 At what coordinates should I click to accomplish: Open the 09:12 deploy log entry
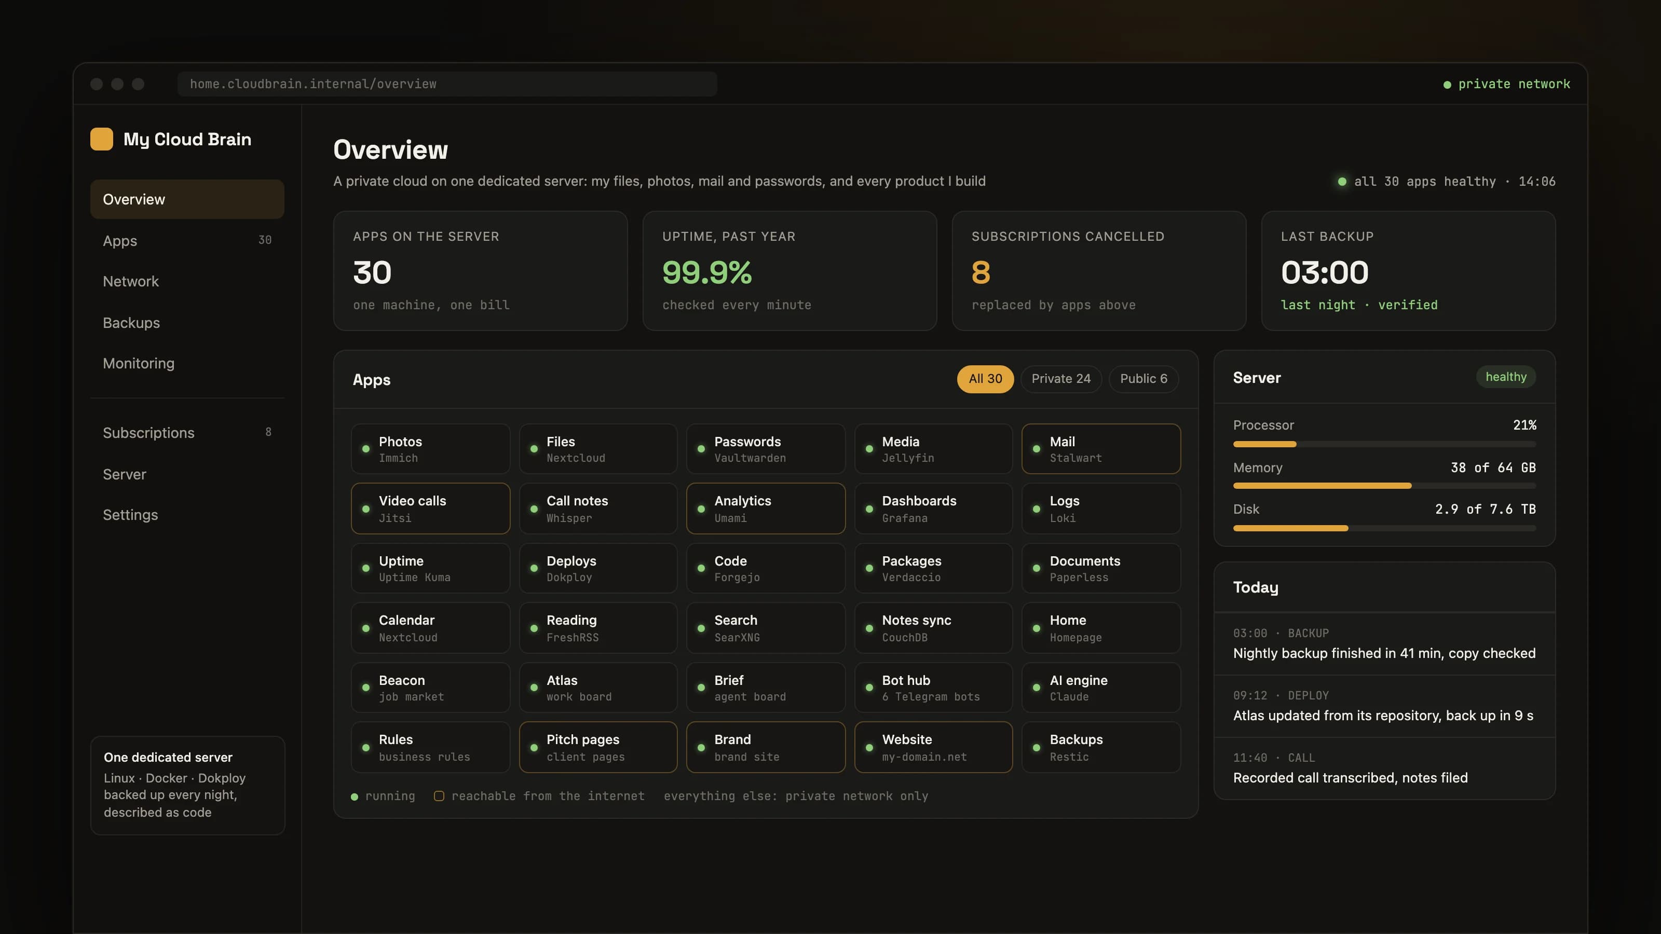pos(1384,706)
